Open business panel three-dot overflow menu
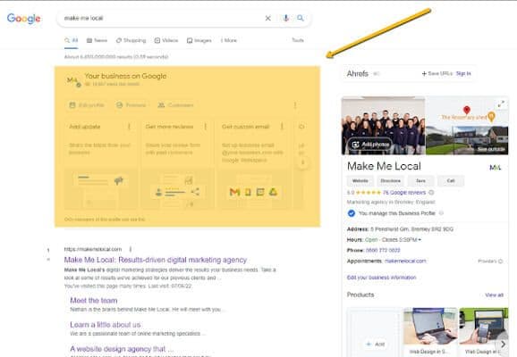 295,105
